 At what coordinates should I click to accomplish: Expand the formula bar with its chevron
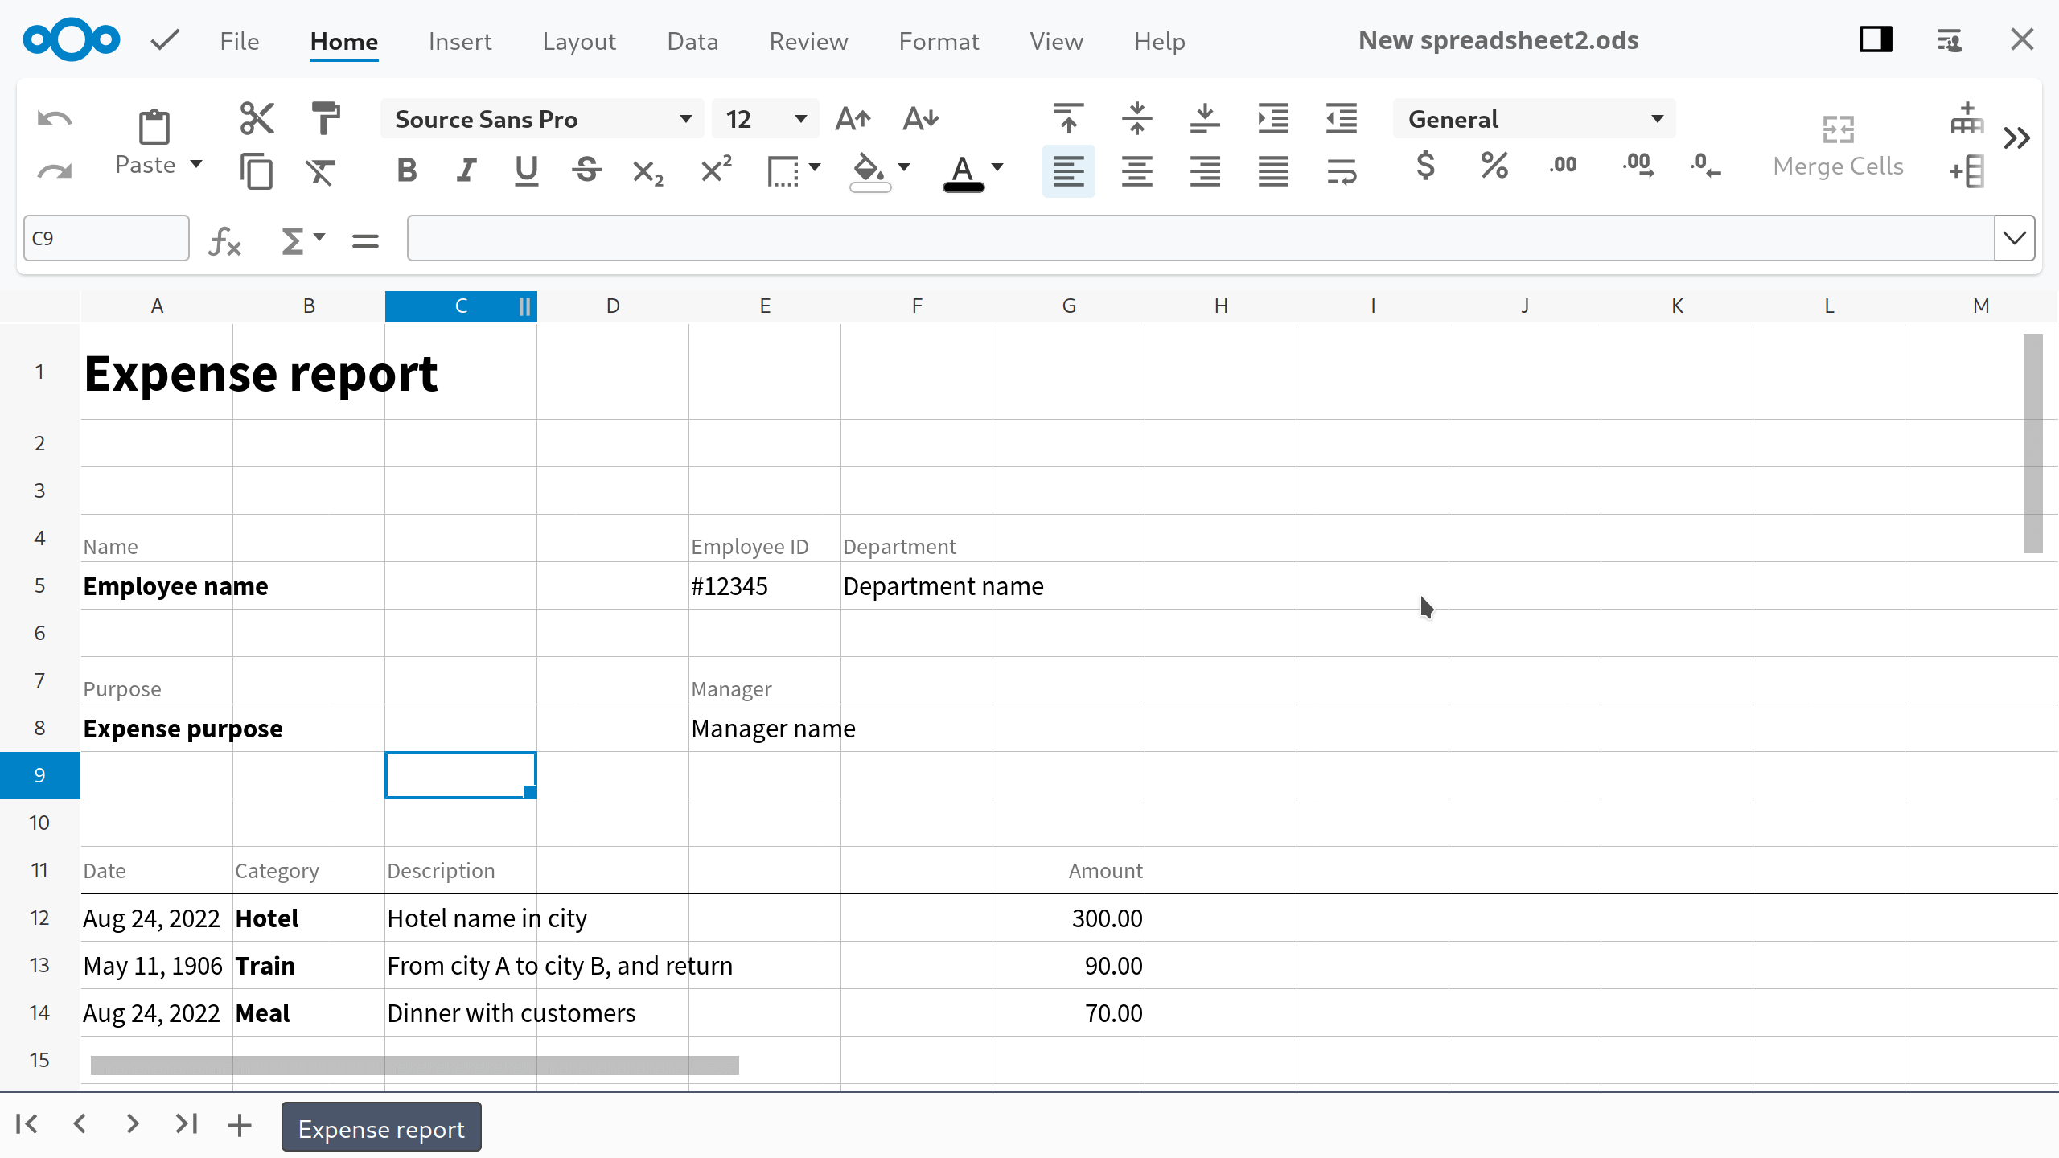2014,237
